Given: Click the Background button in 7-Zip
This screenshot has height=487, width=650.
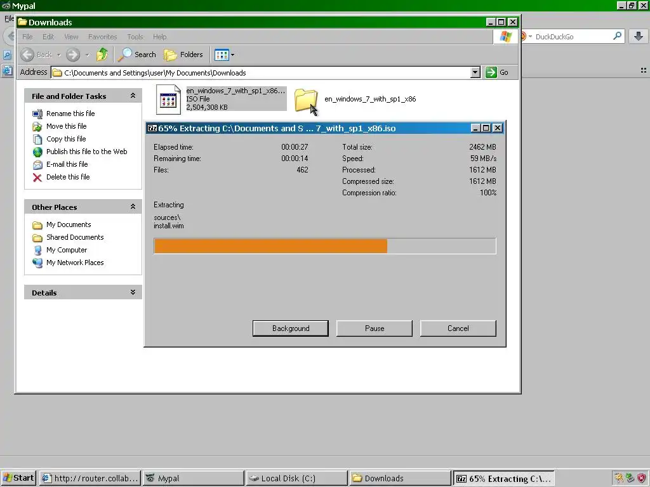Looking at the screenshot, I should (x=291, y=328).
